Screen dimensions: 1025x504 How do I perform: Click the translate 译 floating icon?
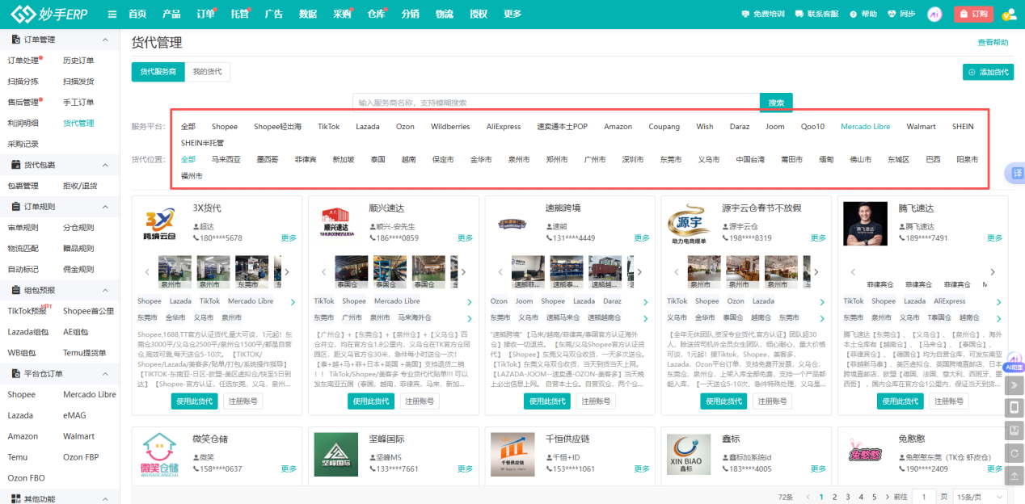pos(1016,173)
